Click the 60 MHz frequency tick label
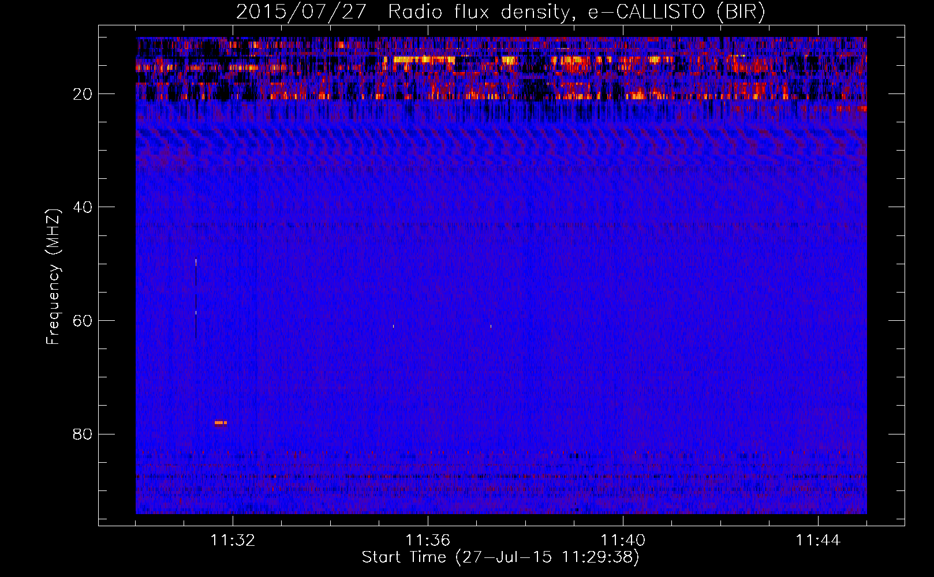934x577 pixels. coord(83,321)
